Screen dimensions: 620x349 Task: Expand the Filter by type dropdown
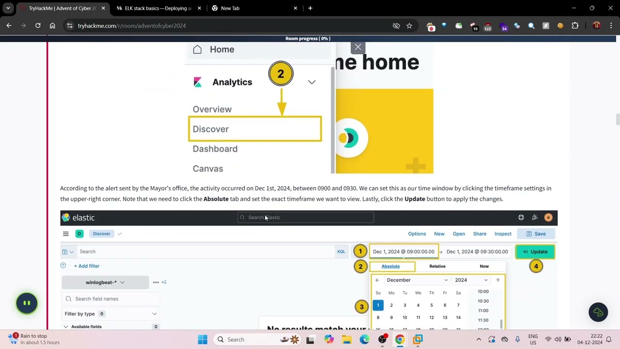click(111, 314)
